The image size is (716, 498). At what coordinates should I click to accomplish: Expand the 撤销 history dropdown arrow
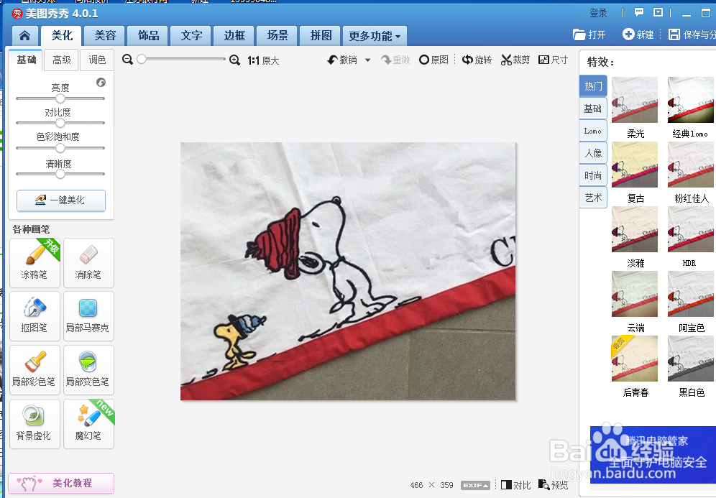tap(367, 60)
